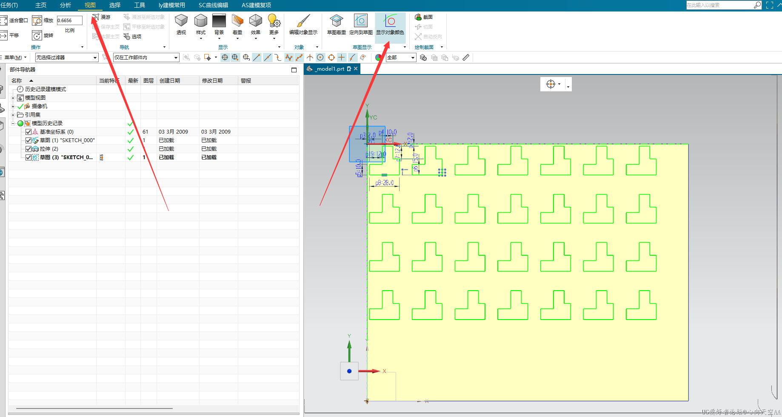Uncheck the 基准坐标系 (0) checkbox
The height and width of the screenshot is (417, 782).
point(29,132)
